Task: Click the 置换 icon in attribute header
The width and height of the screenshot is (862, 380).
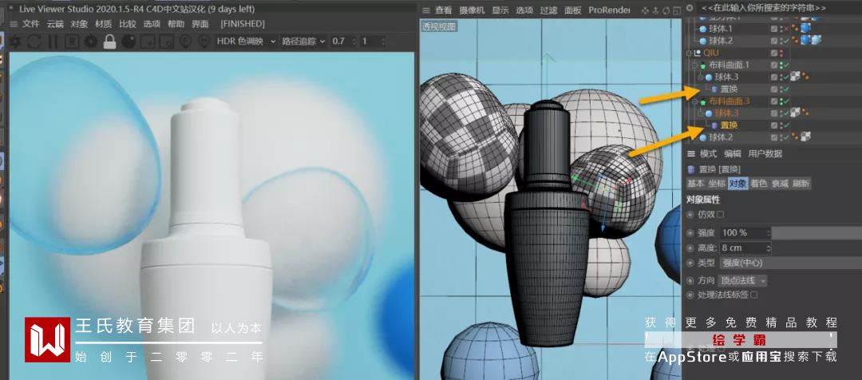Action: click(691, 168)
